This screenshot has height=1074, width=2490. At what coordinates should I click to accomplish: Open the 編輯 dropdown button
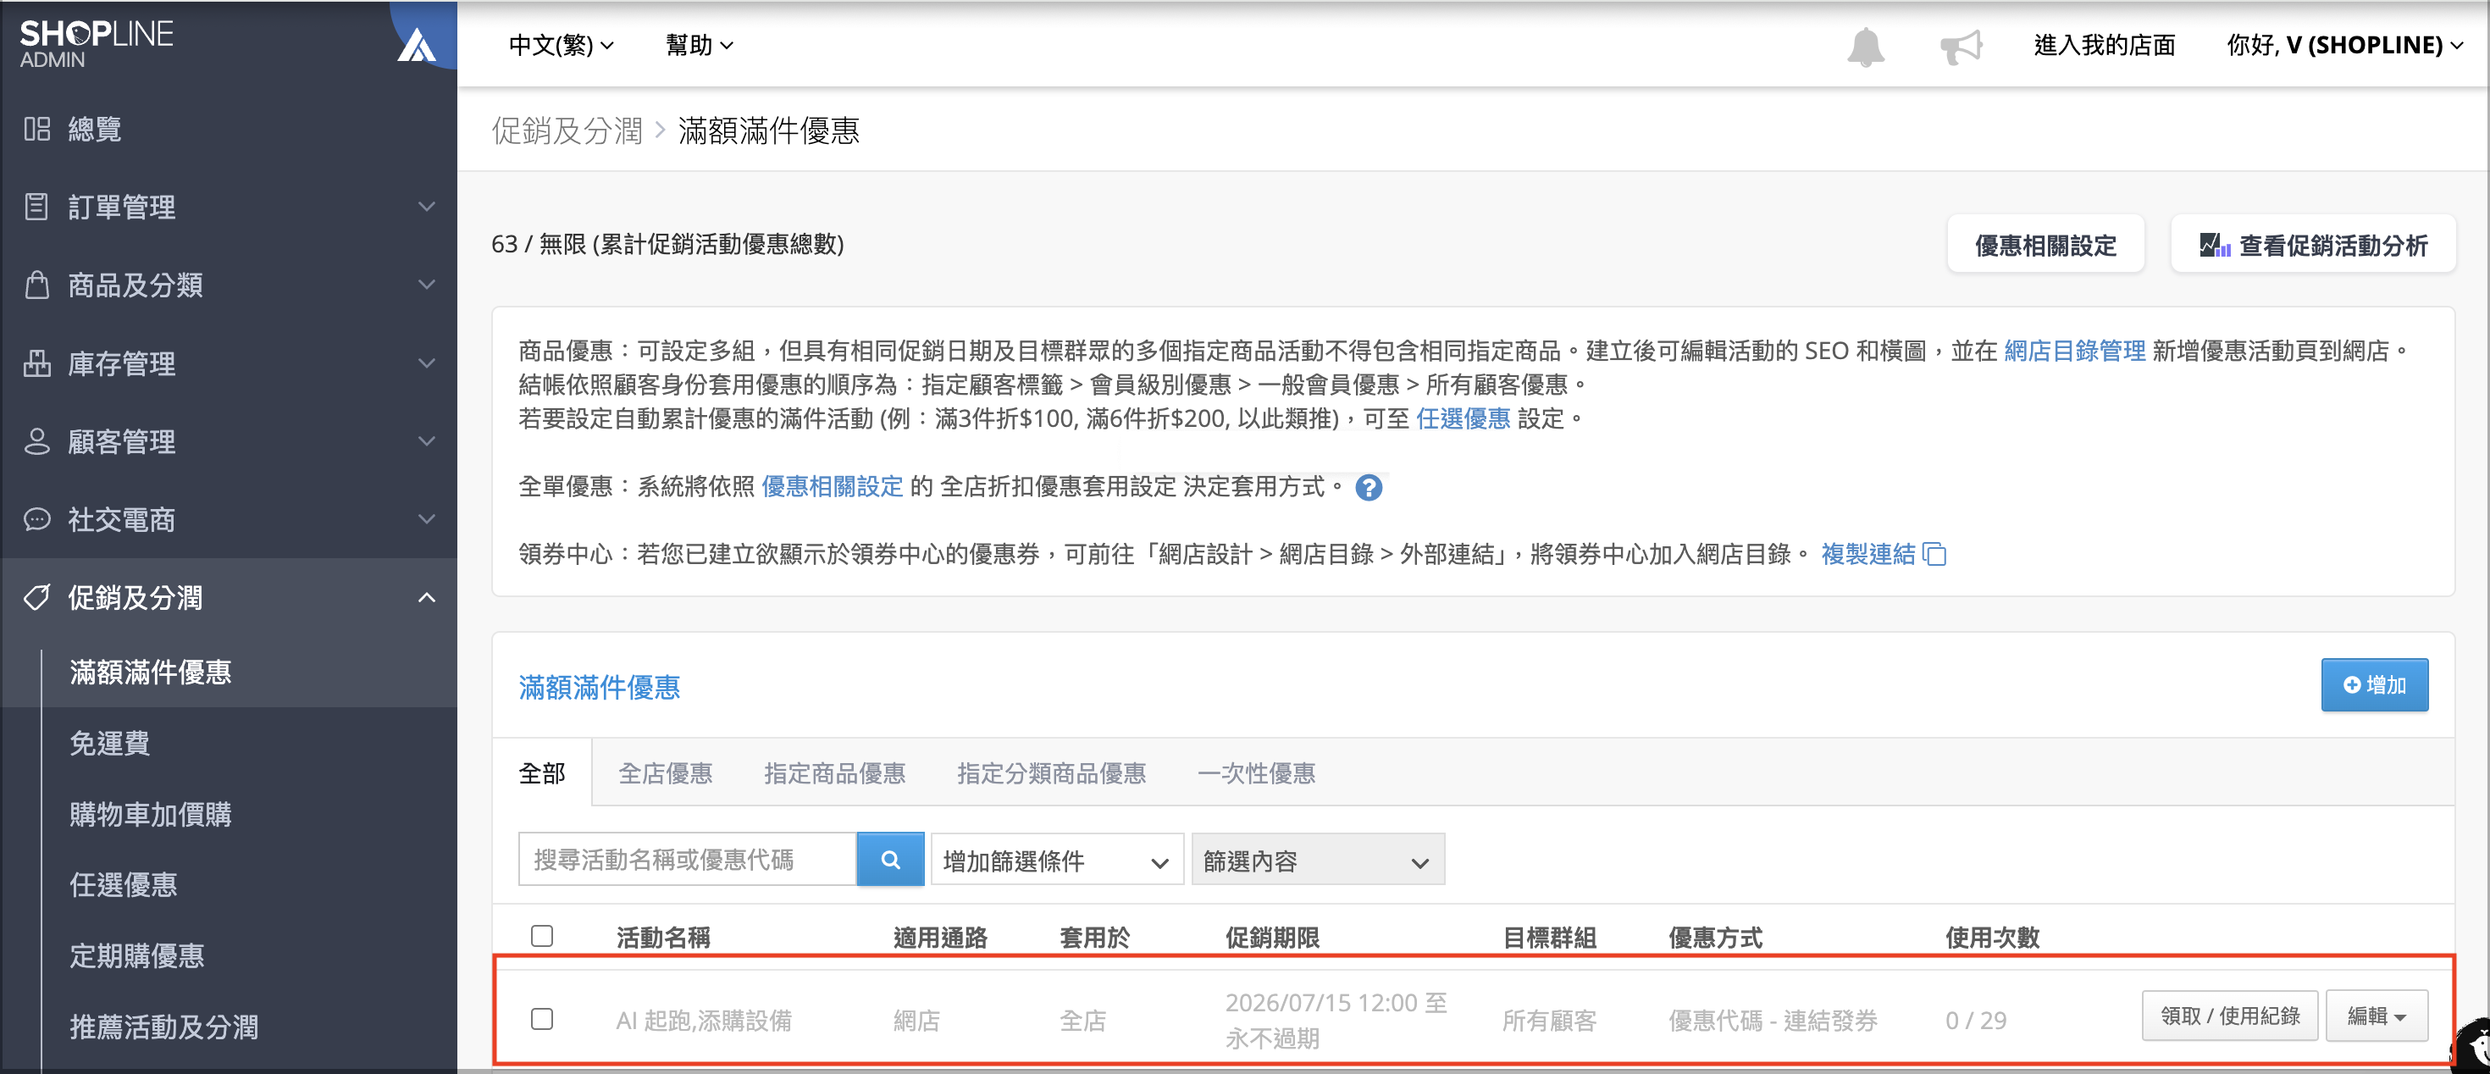pyautogui.click(x=2376, y=1015)
